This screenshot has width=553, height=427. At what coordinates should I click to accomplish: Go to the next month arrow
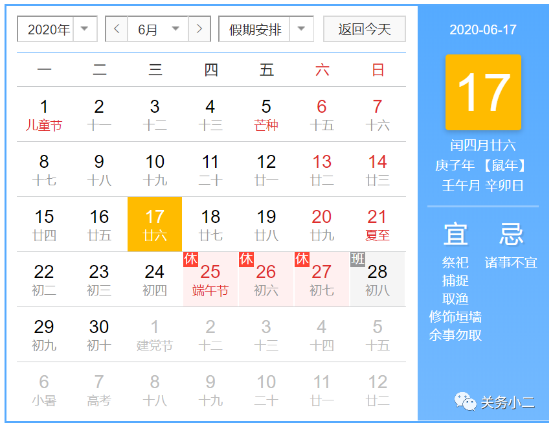[x=199, y=29]
